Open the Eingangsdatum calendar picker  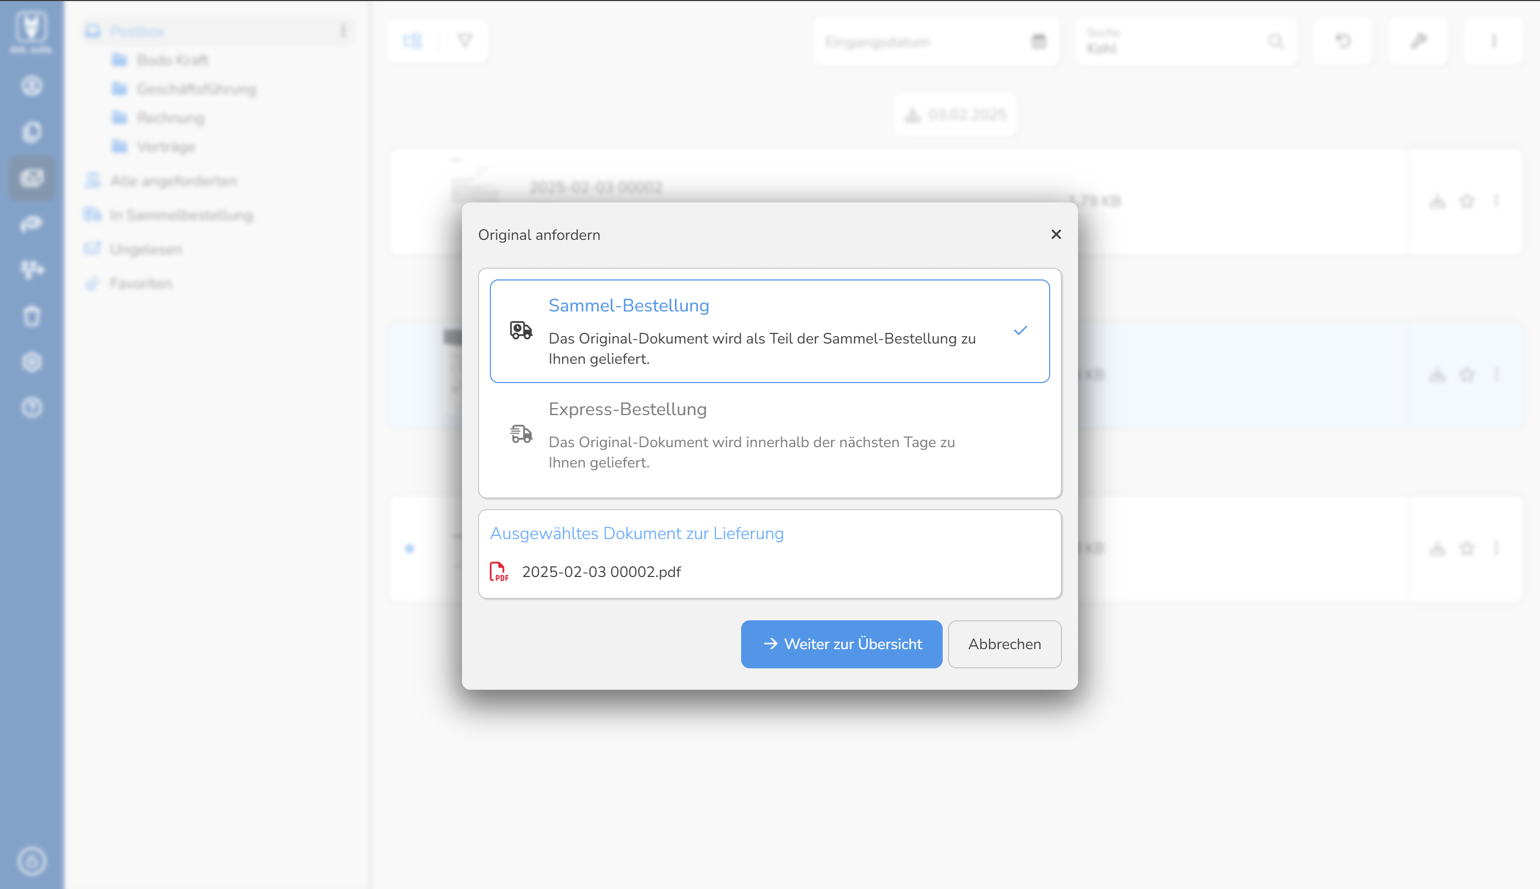pos(1038,42)
